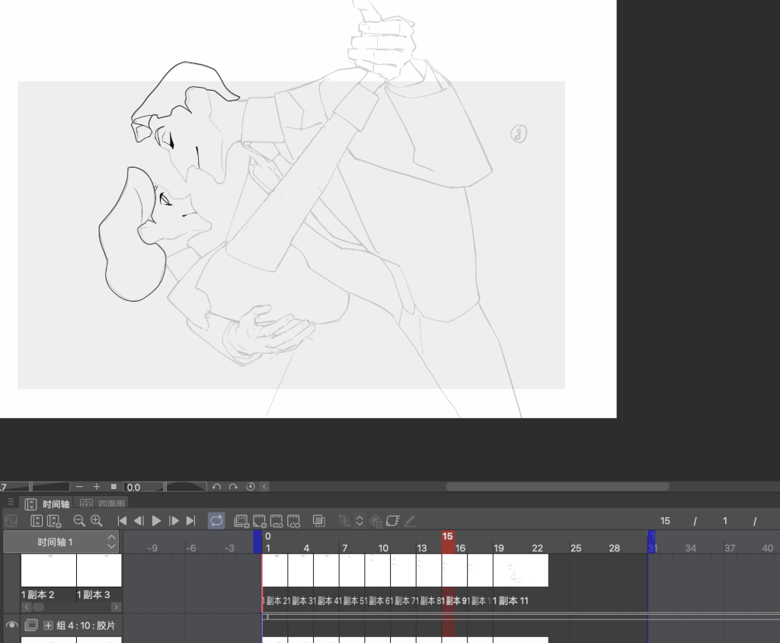This screenshot has height=643, width=780.
Task: Play the animation
Action: [x=156, y=521]
